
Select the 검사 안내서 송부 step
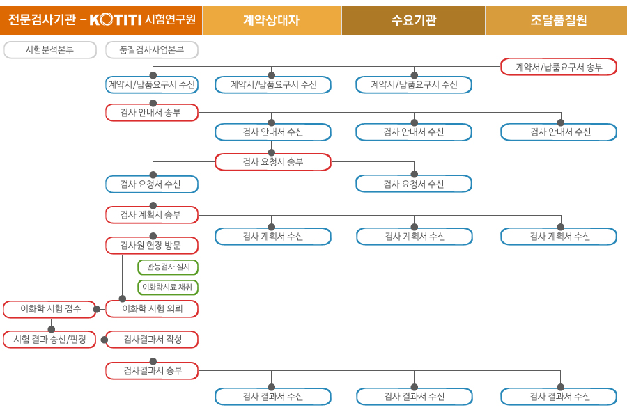click(152, 113)
